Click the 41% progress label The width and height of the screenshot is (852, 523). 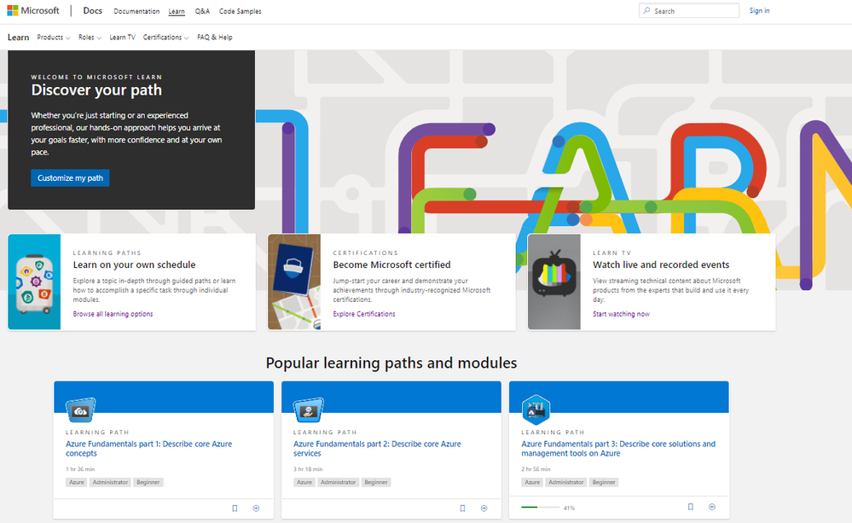[569, 508]
